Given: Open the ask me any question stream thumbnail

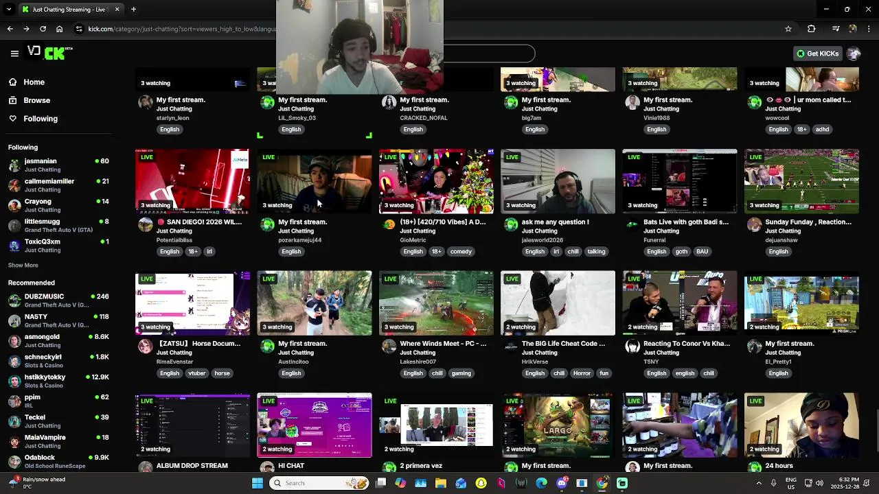Looking at the screenshot, I should [558, 181].
